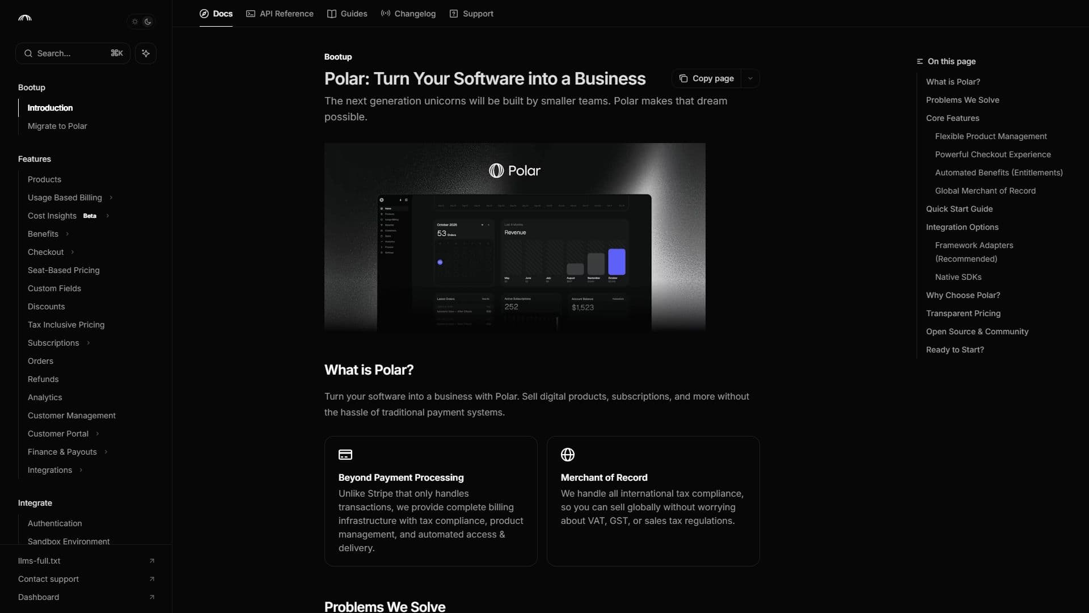The image size is (1089, 613).
Task: Click external arrow icon beside Dashboard
Action: tap(151, 597)
